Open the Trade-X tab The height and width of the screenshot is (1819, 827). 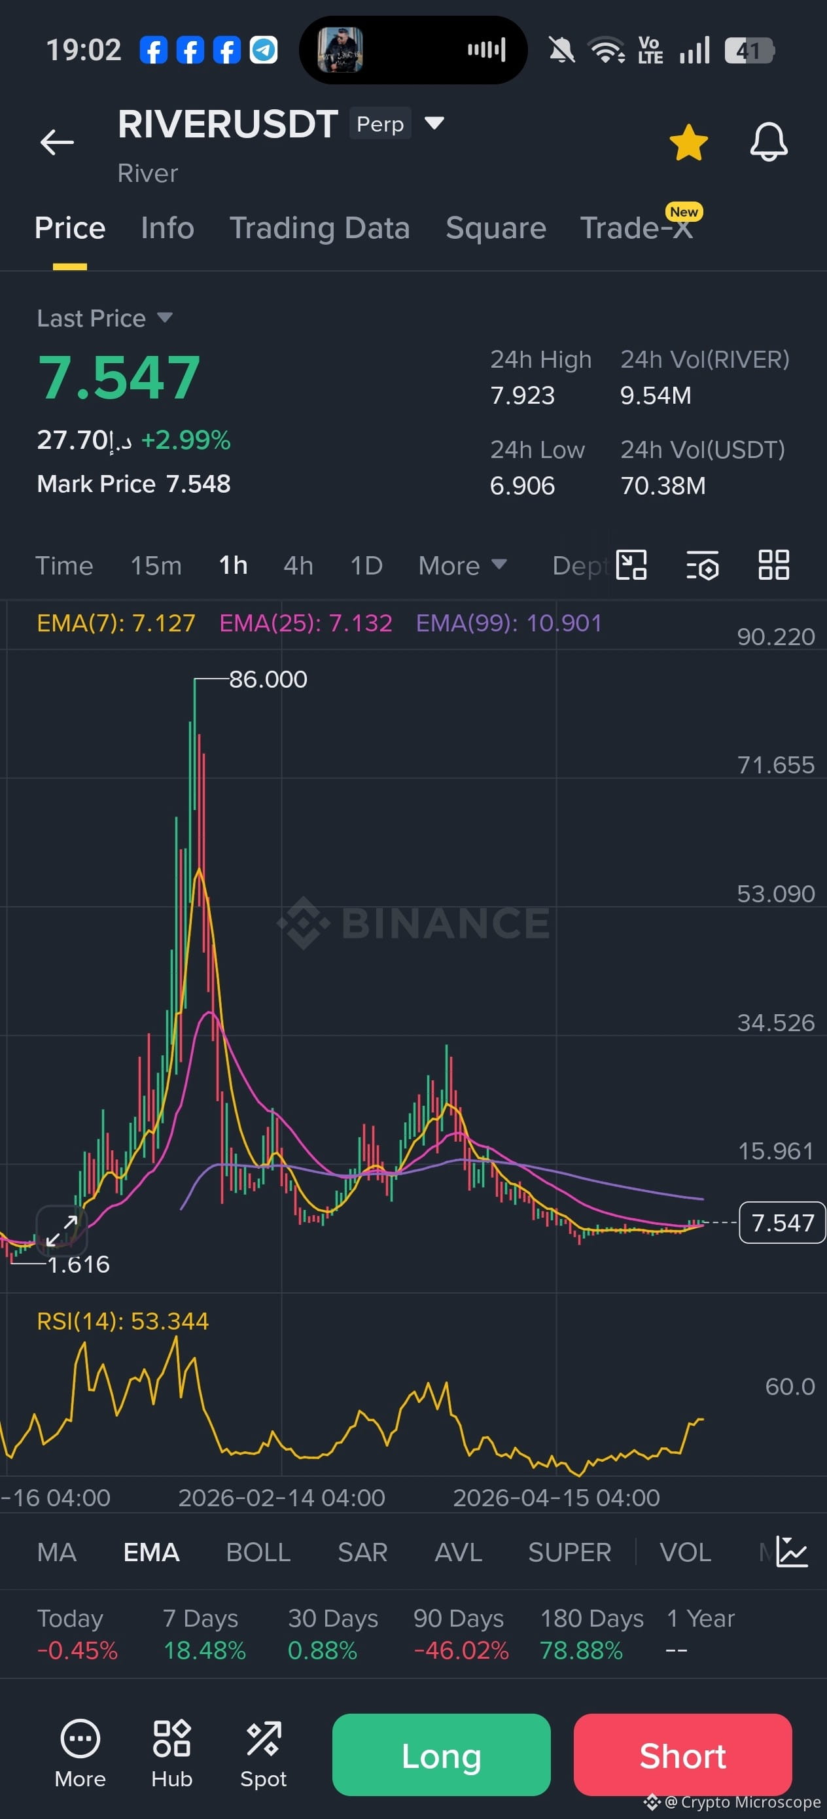pos(637,228)
